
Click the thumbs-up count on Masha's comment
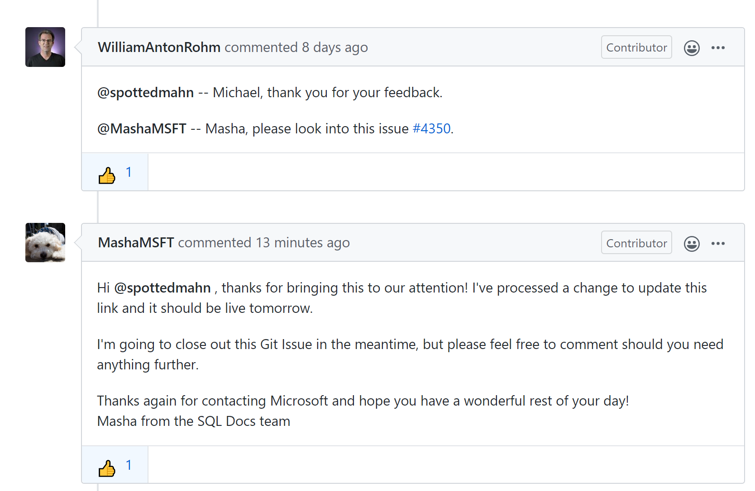[x=129, y=465]
